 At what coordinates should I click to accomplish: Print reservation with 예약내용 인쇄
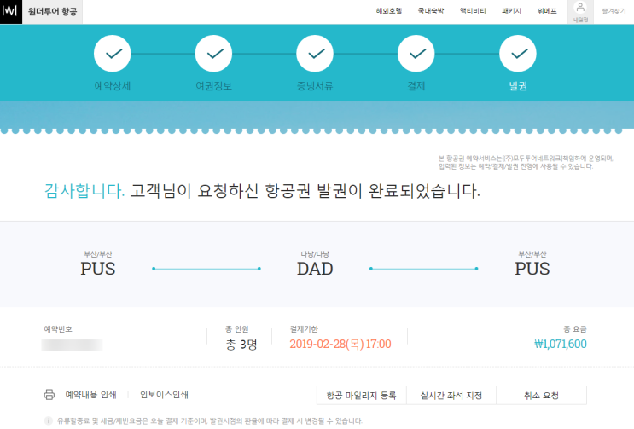coord(91,395)
